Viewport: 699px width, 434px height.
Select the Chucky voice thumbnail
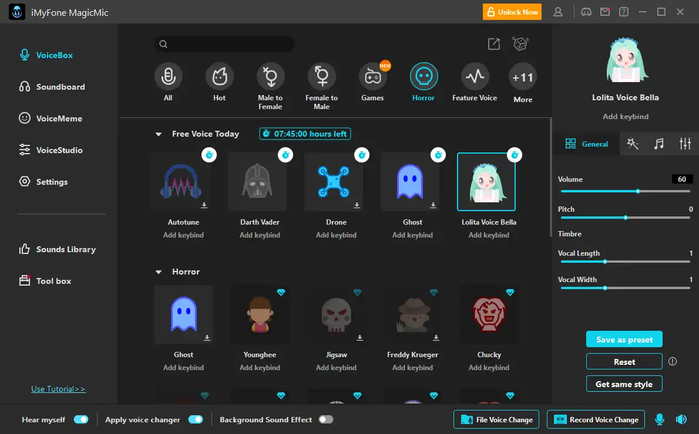489,314
